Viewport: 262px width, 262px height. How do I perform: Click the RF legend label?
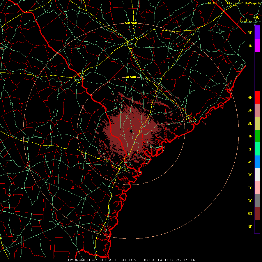tap(250, 33)
